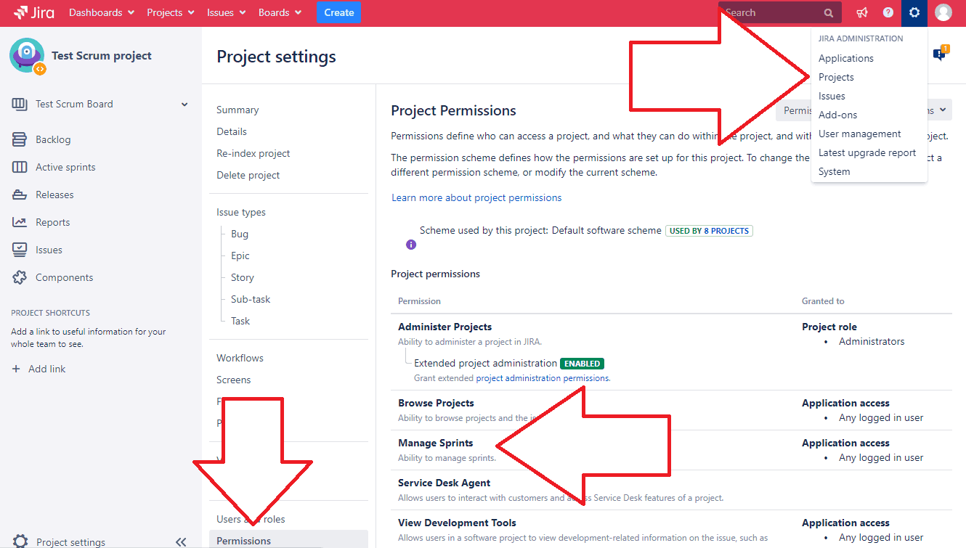Click the user avatar in the top bar
This screenshot has height=548, width=966.
pos(943,12)
